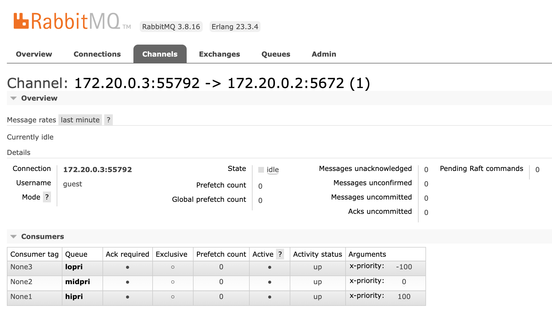Switch to the Queues tab
This screenshot has height=315, width=552.
[275, 54]
